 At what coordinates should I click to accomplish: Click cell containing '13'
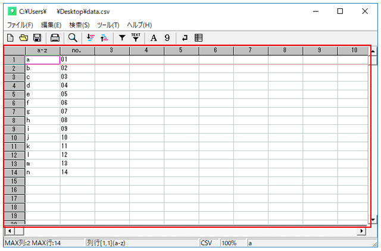pos(77,164)
